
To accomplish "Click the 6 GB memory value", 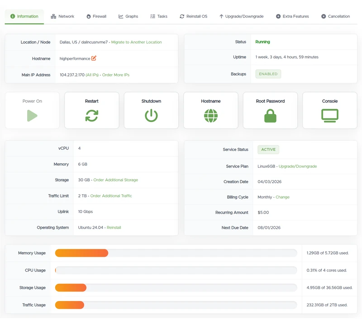I will 83,164.
